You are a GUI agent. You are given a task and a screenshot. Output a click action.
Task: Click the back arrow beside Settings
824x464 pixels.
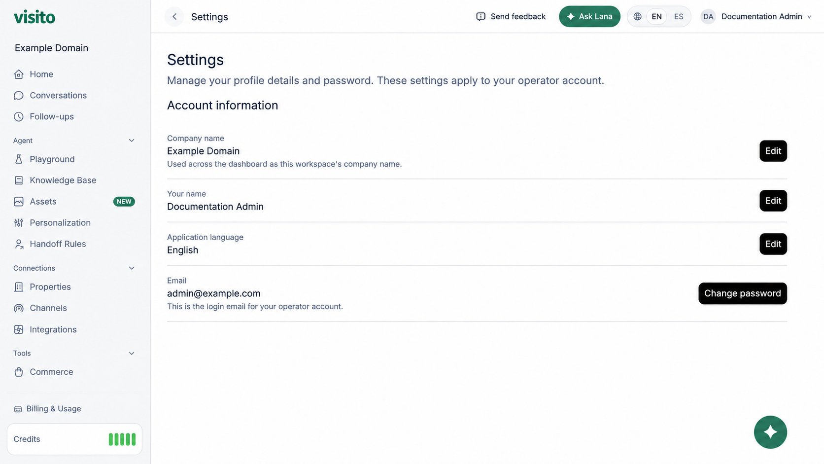click(x=174, y=17)
